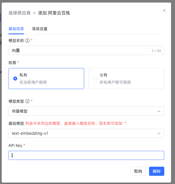Click chevron arrow in 向量模型 field
Screen dimensions: 175x184
(159, 111)
